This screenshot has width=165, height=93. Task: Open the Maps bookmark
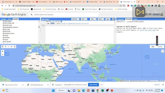click(x=78, y=9)
